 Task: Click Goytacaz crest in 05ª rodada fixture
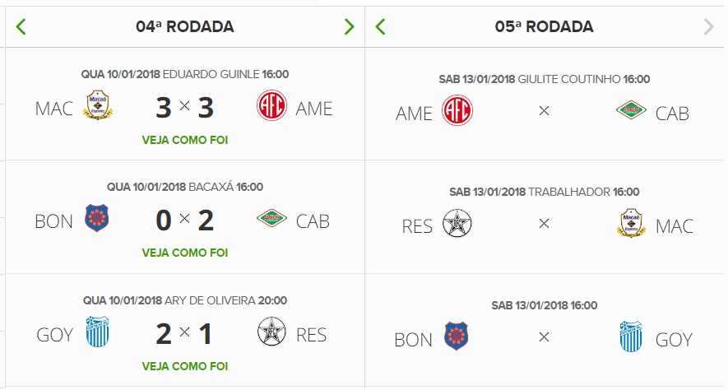pyautogui.click(x=632, y=337)
